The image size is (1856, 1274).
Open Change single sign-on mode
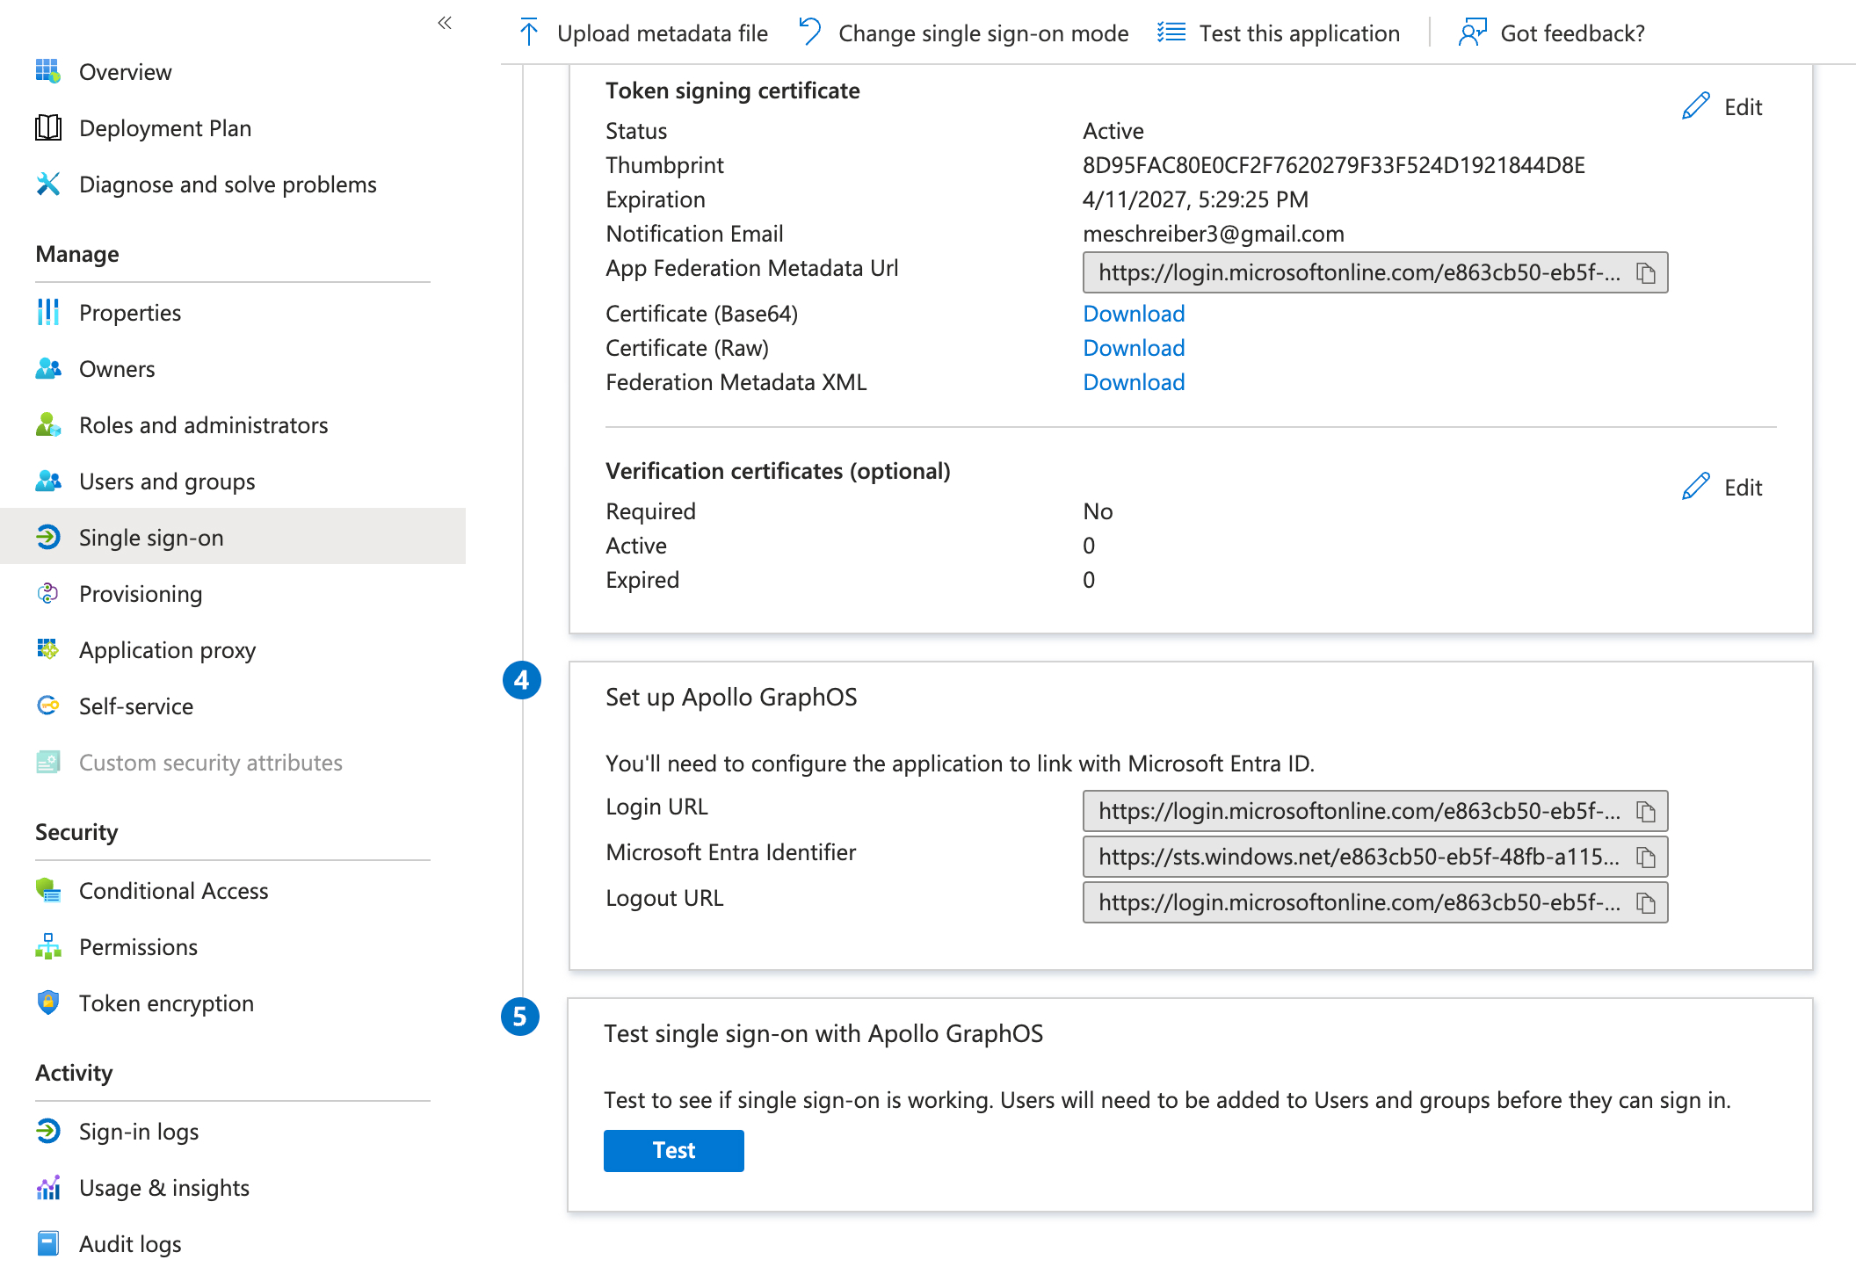pos(964,33)
